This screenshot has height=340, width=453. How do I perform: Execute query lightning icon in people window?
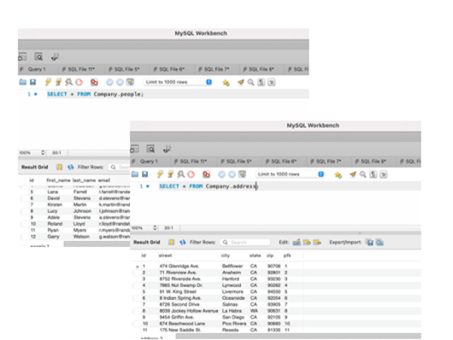tap(48, 82)
